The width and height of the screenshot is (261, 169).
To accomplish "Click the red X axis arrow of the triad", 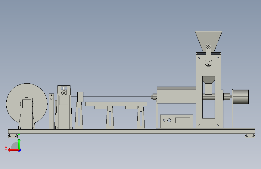I will (13, 150).
